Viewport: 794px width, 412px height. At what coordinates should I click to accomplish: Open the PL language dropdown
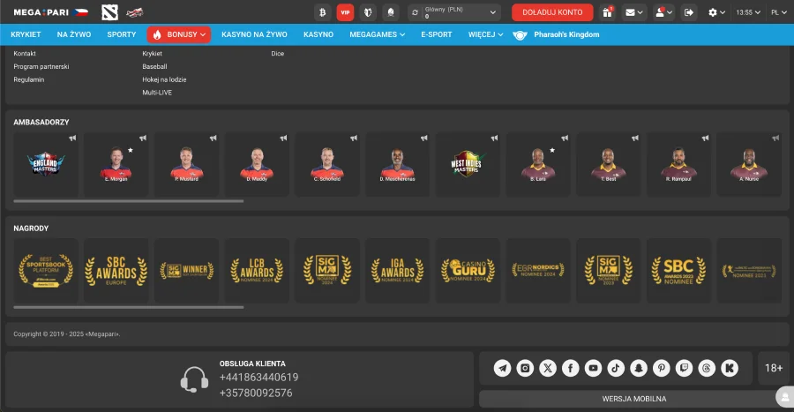(778, 12)
